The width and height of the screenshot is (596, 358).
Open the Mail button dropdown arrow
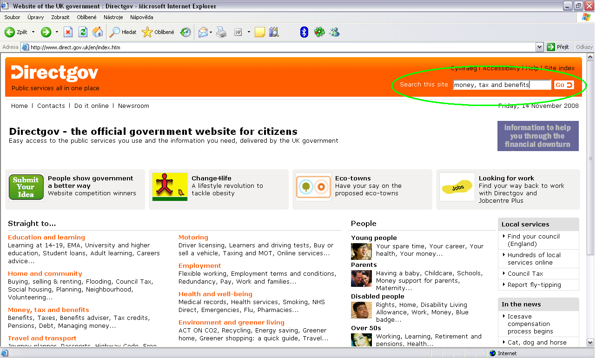pyautogui.click(x=211, y=32)
